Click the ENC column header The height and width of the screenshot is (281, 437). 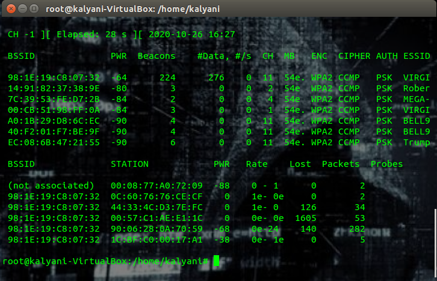coord(319,56)
